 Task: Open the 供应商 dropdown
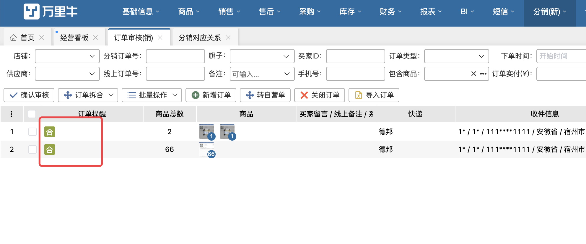tap(67, 74)
